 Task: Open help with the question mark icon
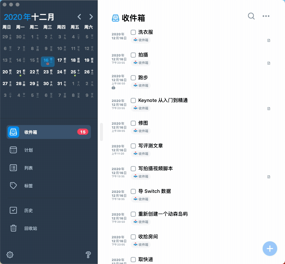click(x=88, y=255)
